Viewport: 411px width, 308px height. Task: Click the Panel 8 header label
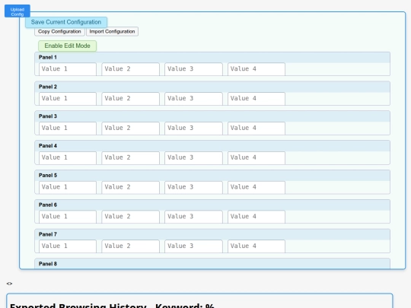pyautogui.click(x=48, y=264)
